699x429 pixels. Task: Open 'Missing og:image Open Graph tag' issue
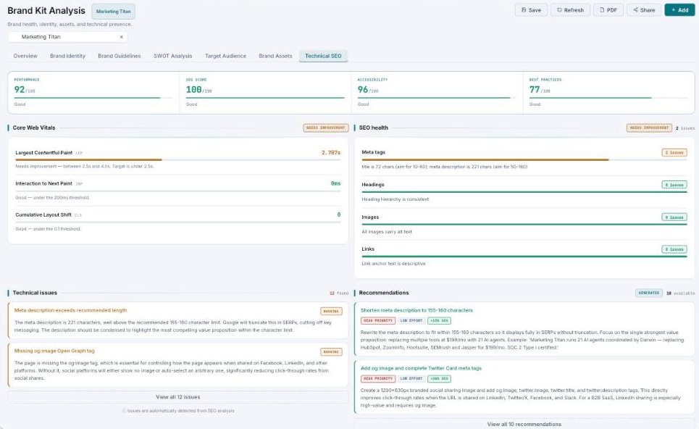[54, 351]
